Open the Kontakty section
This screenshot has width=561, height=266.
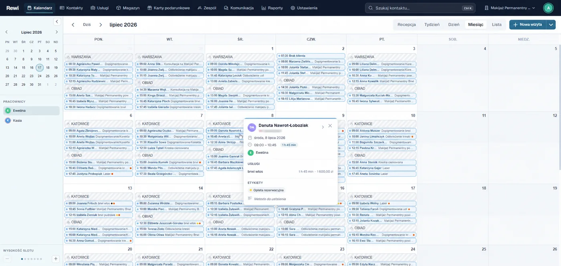(x=71, y=8)
